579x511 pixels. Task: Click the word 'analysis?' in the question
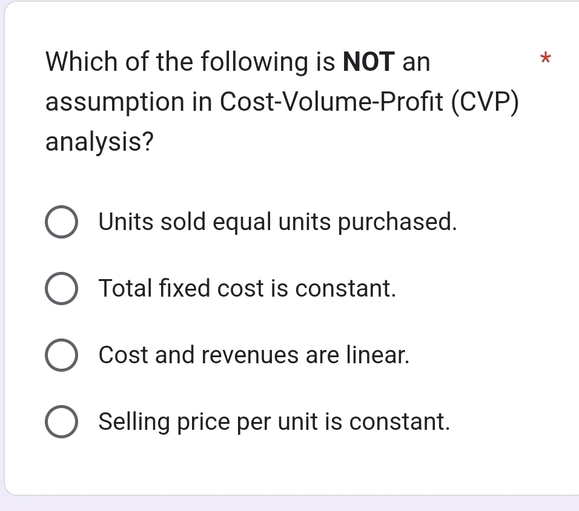(99, 143)
